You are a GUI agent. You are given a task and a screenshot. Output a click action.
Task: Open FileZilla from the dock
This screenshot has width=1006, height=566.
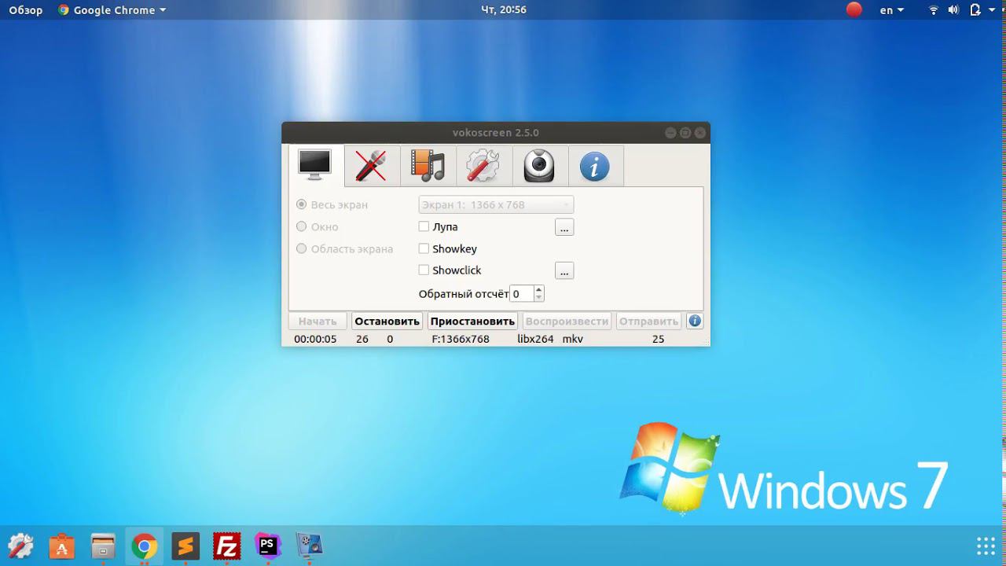[227, 546]
